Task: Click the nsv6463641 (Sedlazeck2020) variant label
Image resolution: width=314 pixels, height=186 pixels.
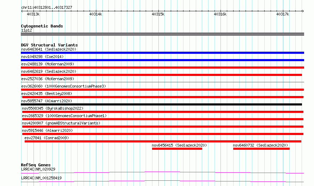Action: coord(49,49)
